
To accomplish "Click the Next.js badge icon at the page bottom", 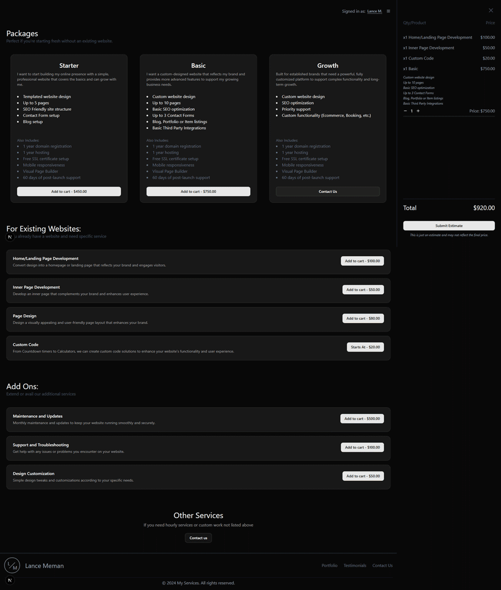I will (10, 581).
